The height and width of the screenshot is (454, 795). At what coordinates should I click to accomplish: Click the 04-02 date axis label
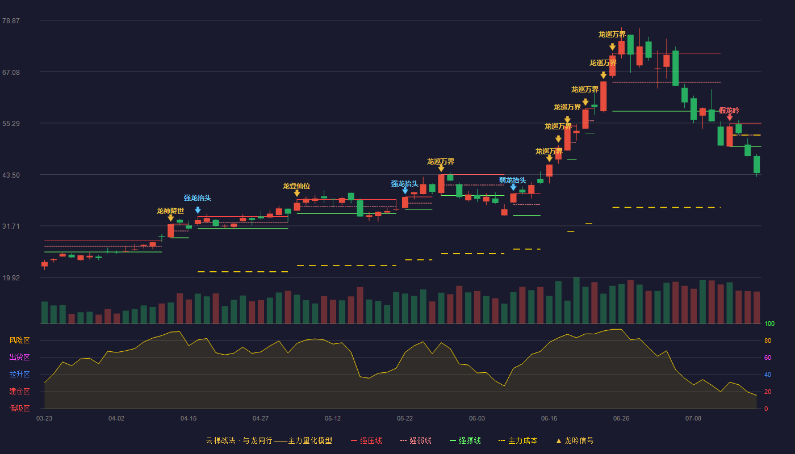(116, 418)
